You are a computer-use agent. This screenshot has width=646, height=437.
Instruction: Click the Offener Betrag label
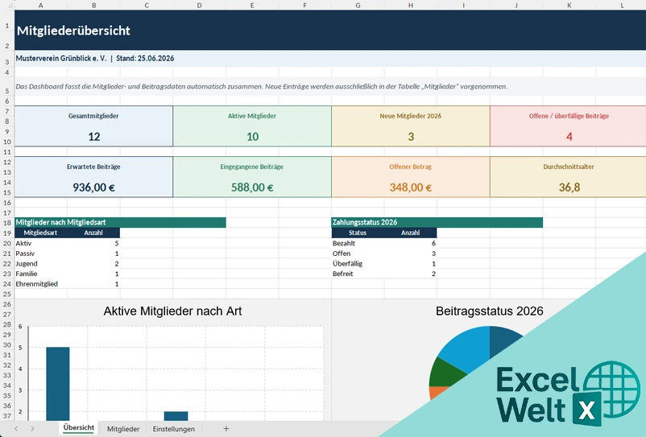(410, 167)
